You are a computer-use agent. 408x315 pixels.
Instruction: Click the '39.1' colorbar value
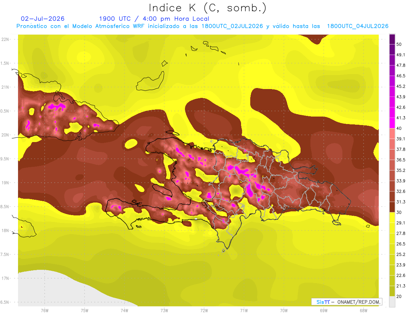(401, 139)
